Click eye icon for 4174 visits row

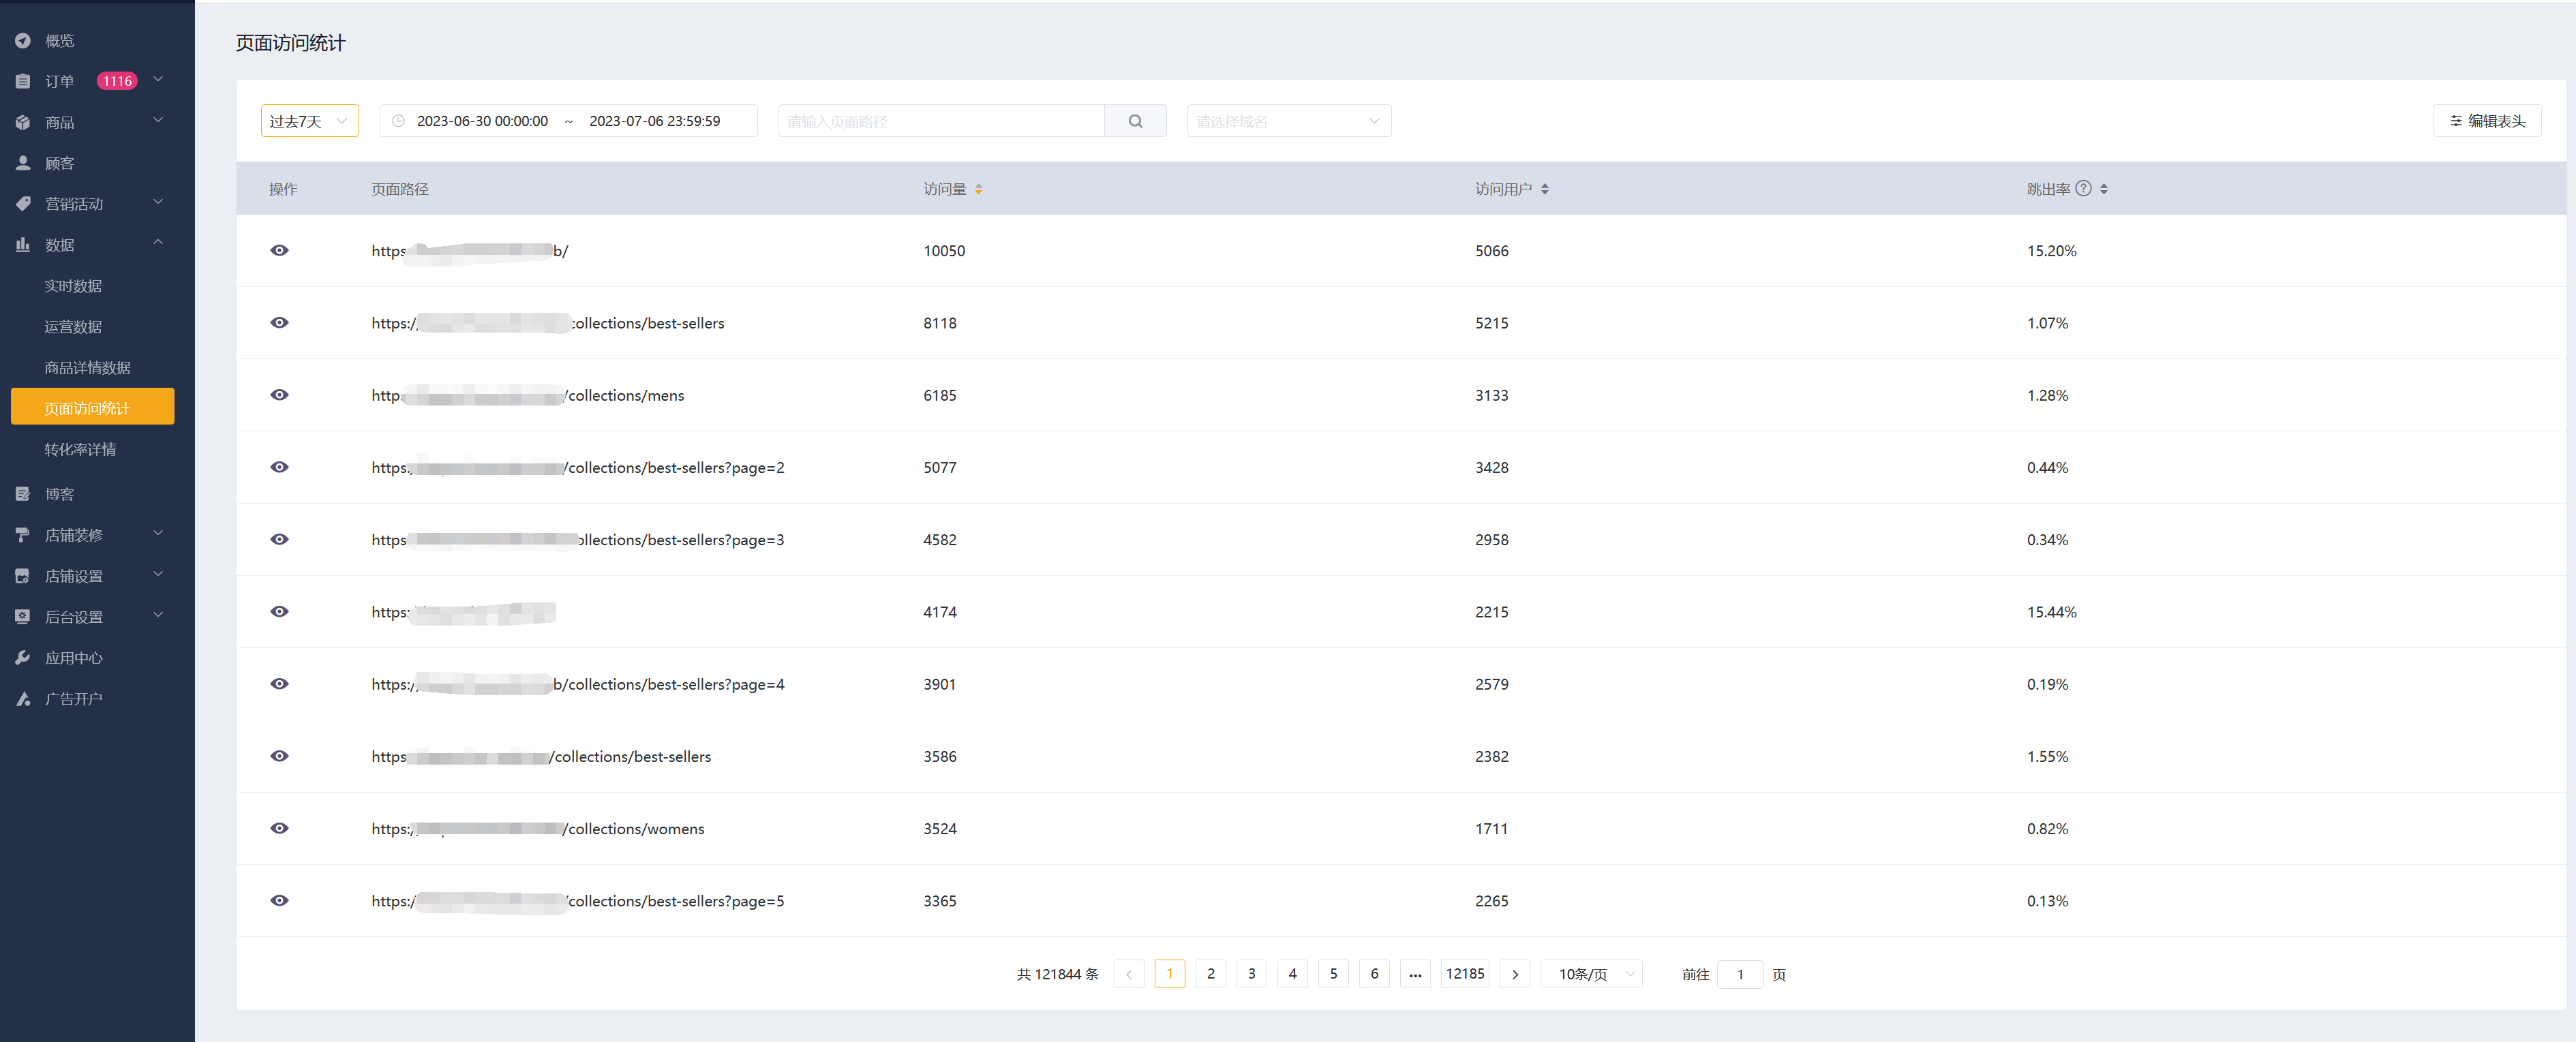coord(279,611)
